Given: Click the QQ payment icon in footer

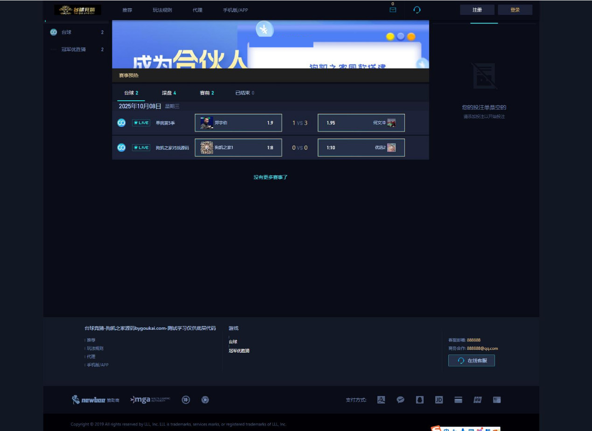Looking at the screenshot, I should [420, 400].
